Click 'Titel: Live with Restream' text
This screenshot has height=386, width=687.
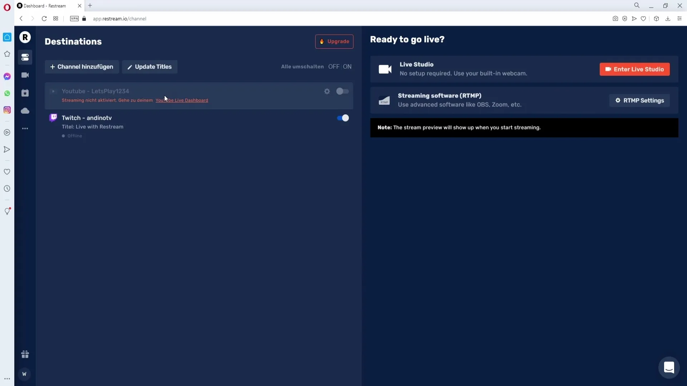[92, 127]
